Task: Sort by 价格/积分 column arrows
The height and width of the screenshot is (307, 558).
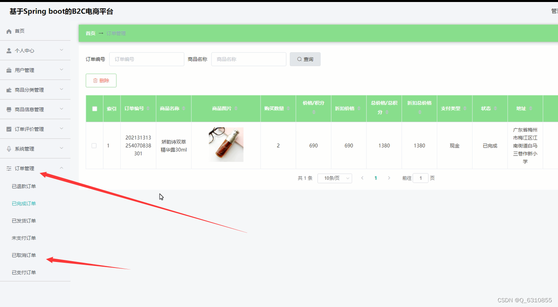Action: [x=313, y=112]
